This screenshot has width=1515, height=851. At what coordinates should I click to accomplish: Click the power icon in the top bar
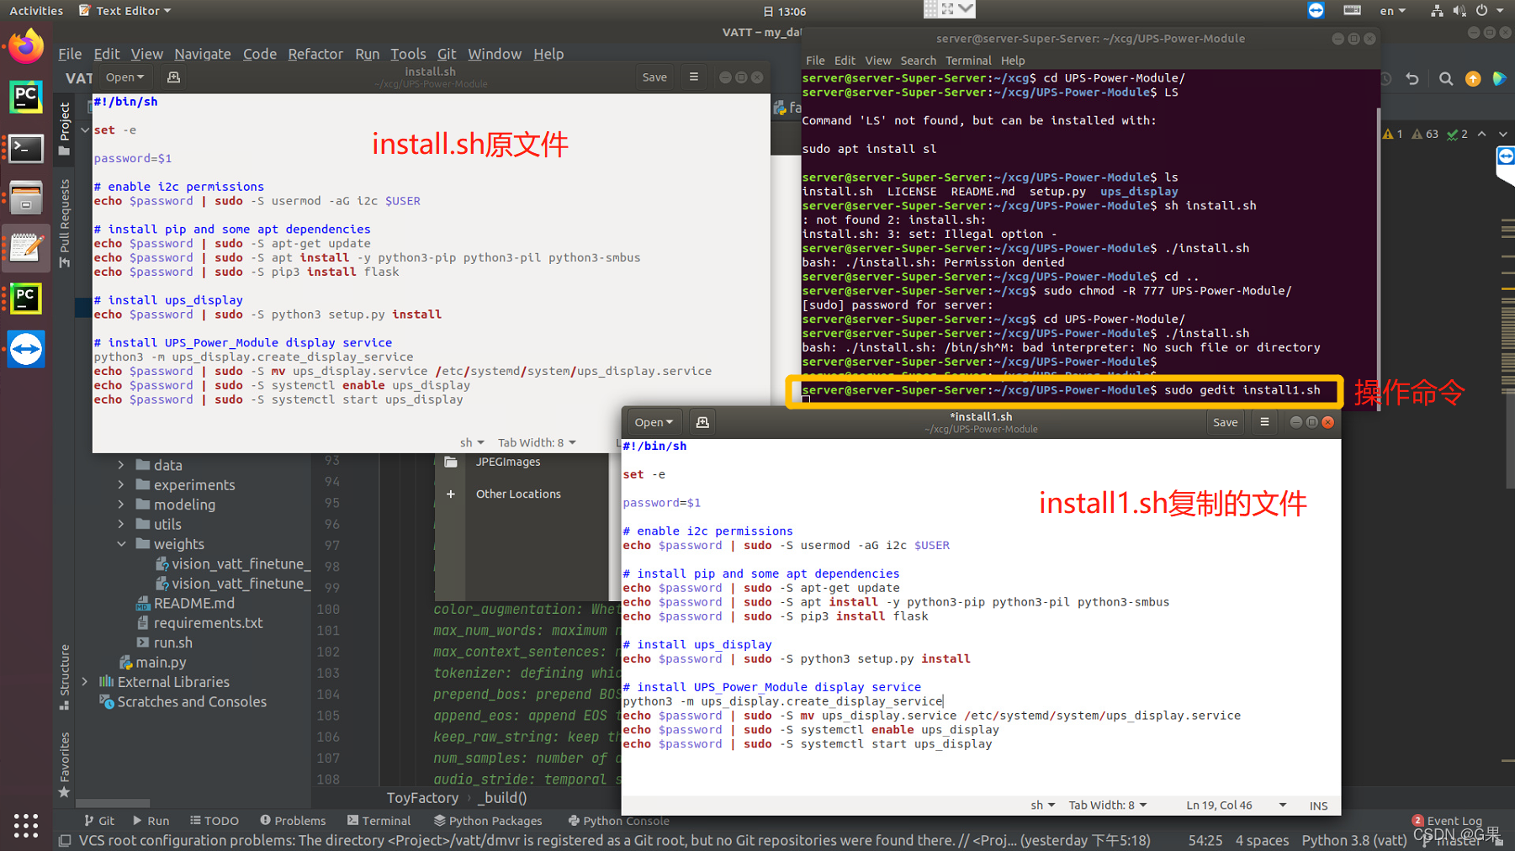point(1481,11)
